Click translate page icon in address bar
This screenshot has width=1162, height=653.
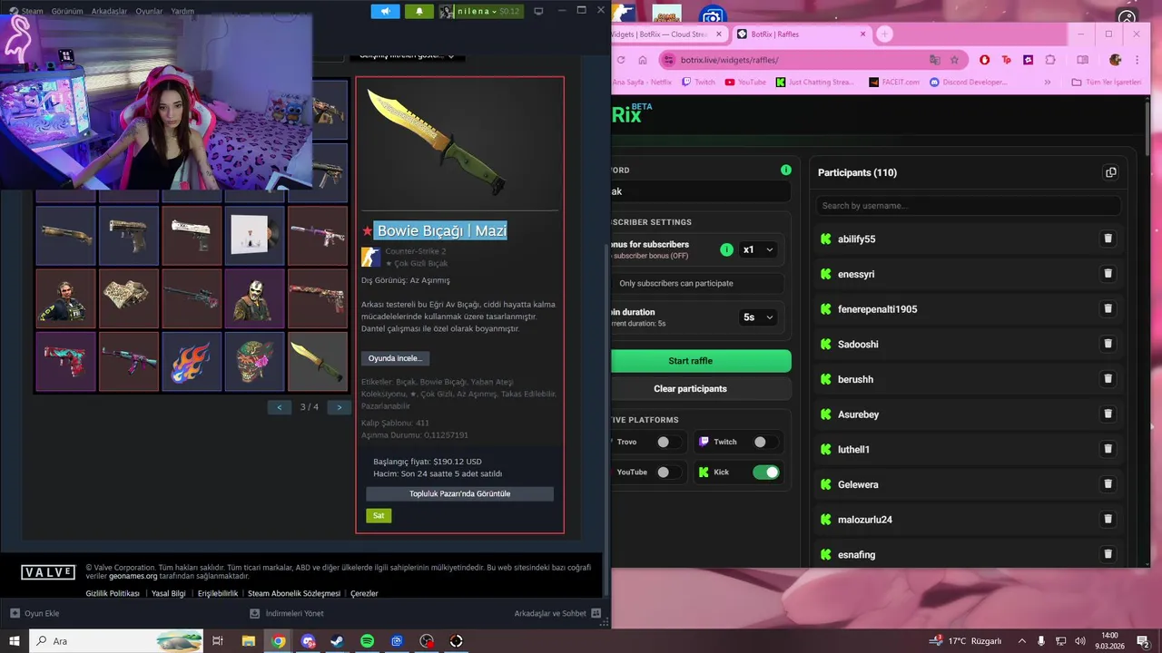(x=934, y=60)
